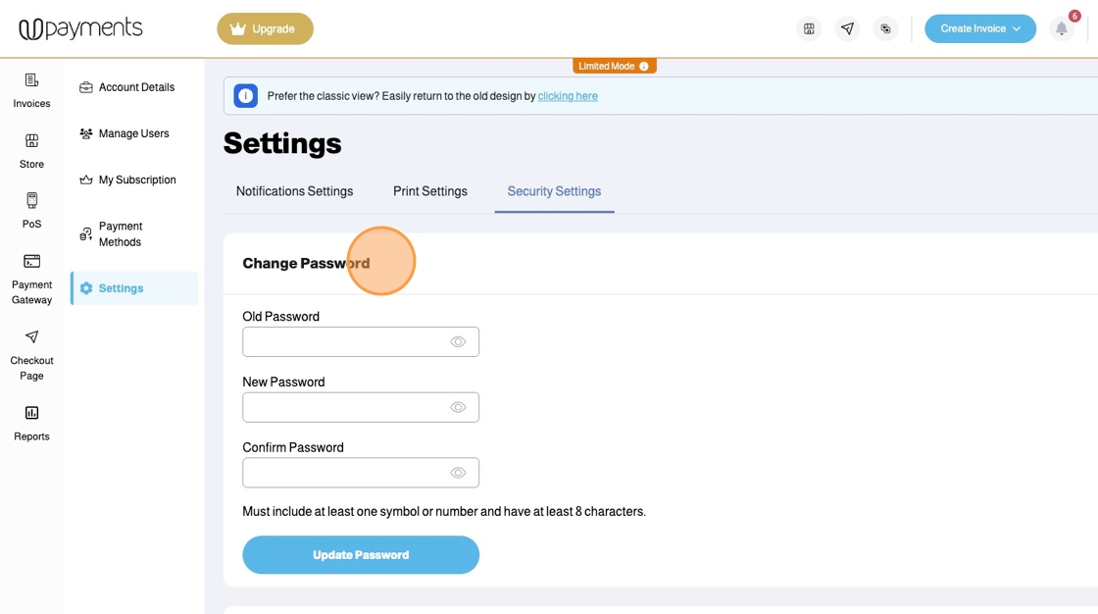Open Manage Users menu item
1098x614 pixels.
point(133,133)
